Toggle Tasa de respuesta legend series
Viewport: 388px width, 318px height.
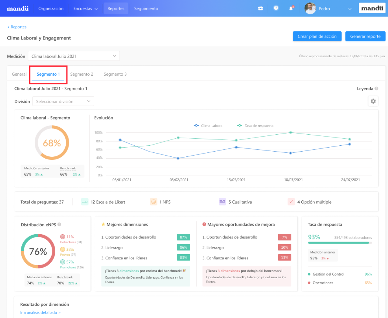pyautogui.click(x=255, y=126)
